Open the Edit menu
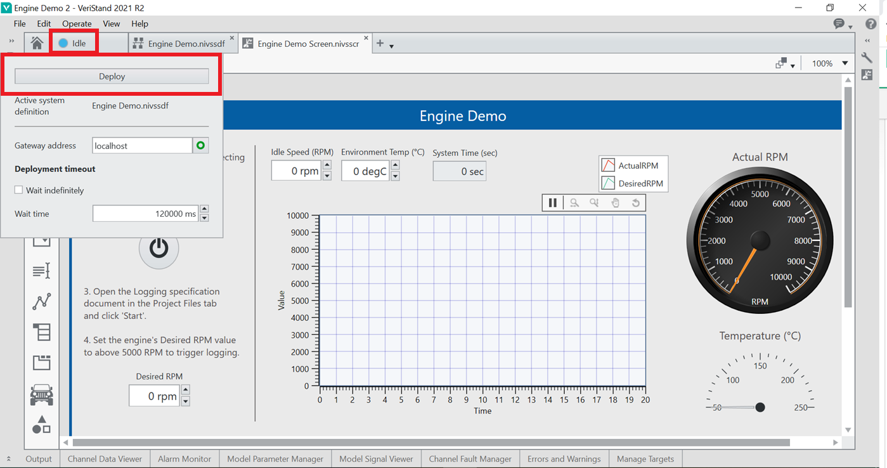The image size is (887, 468). pos(44,23)
